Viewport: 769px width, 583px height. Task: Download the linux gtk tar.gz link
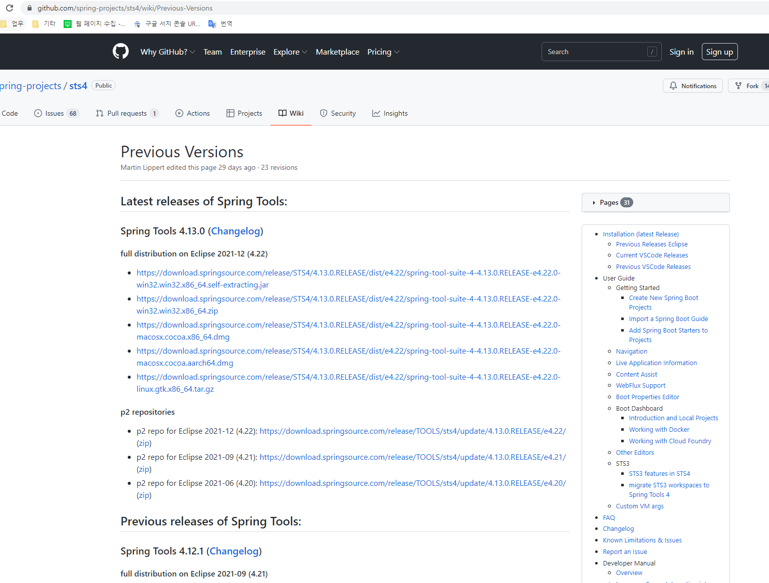pos(349,383)
